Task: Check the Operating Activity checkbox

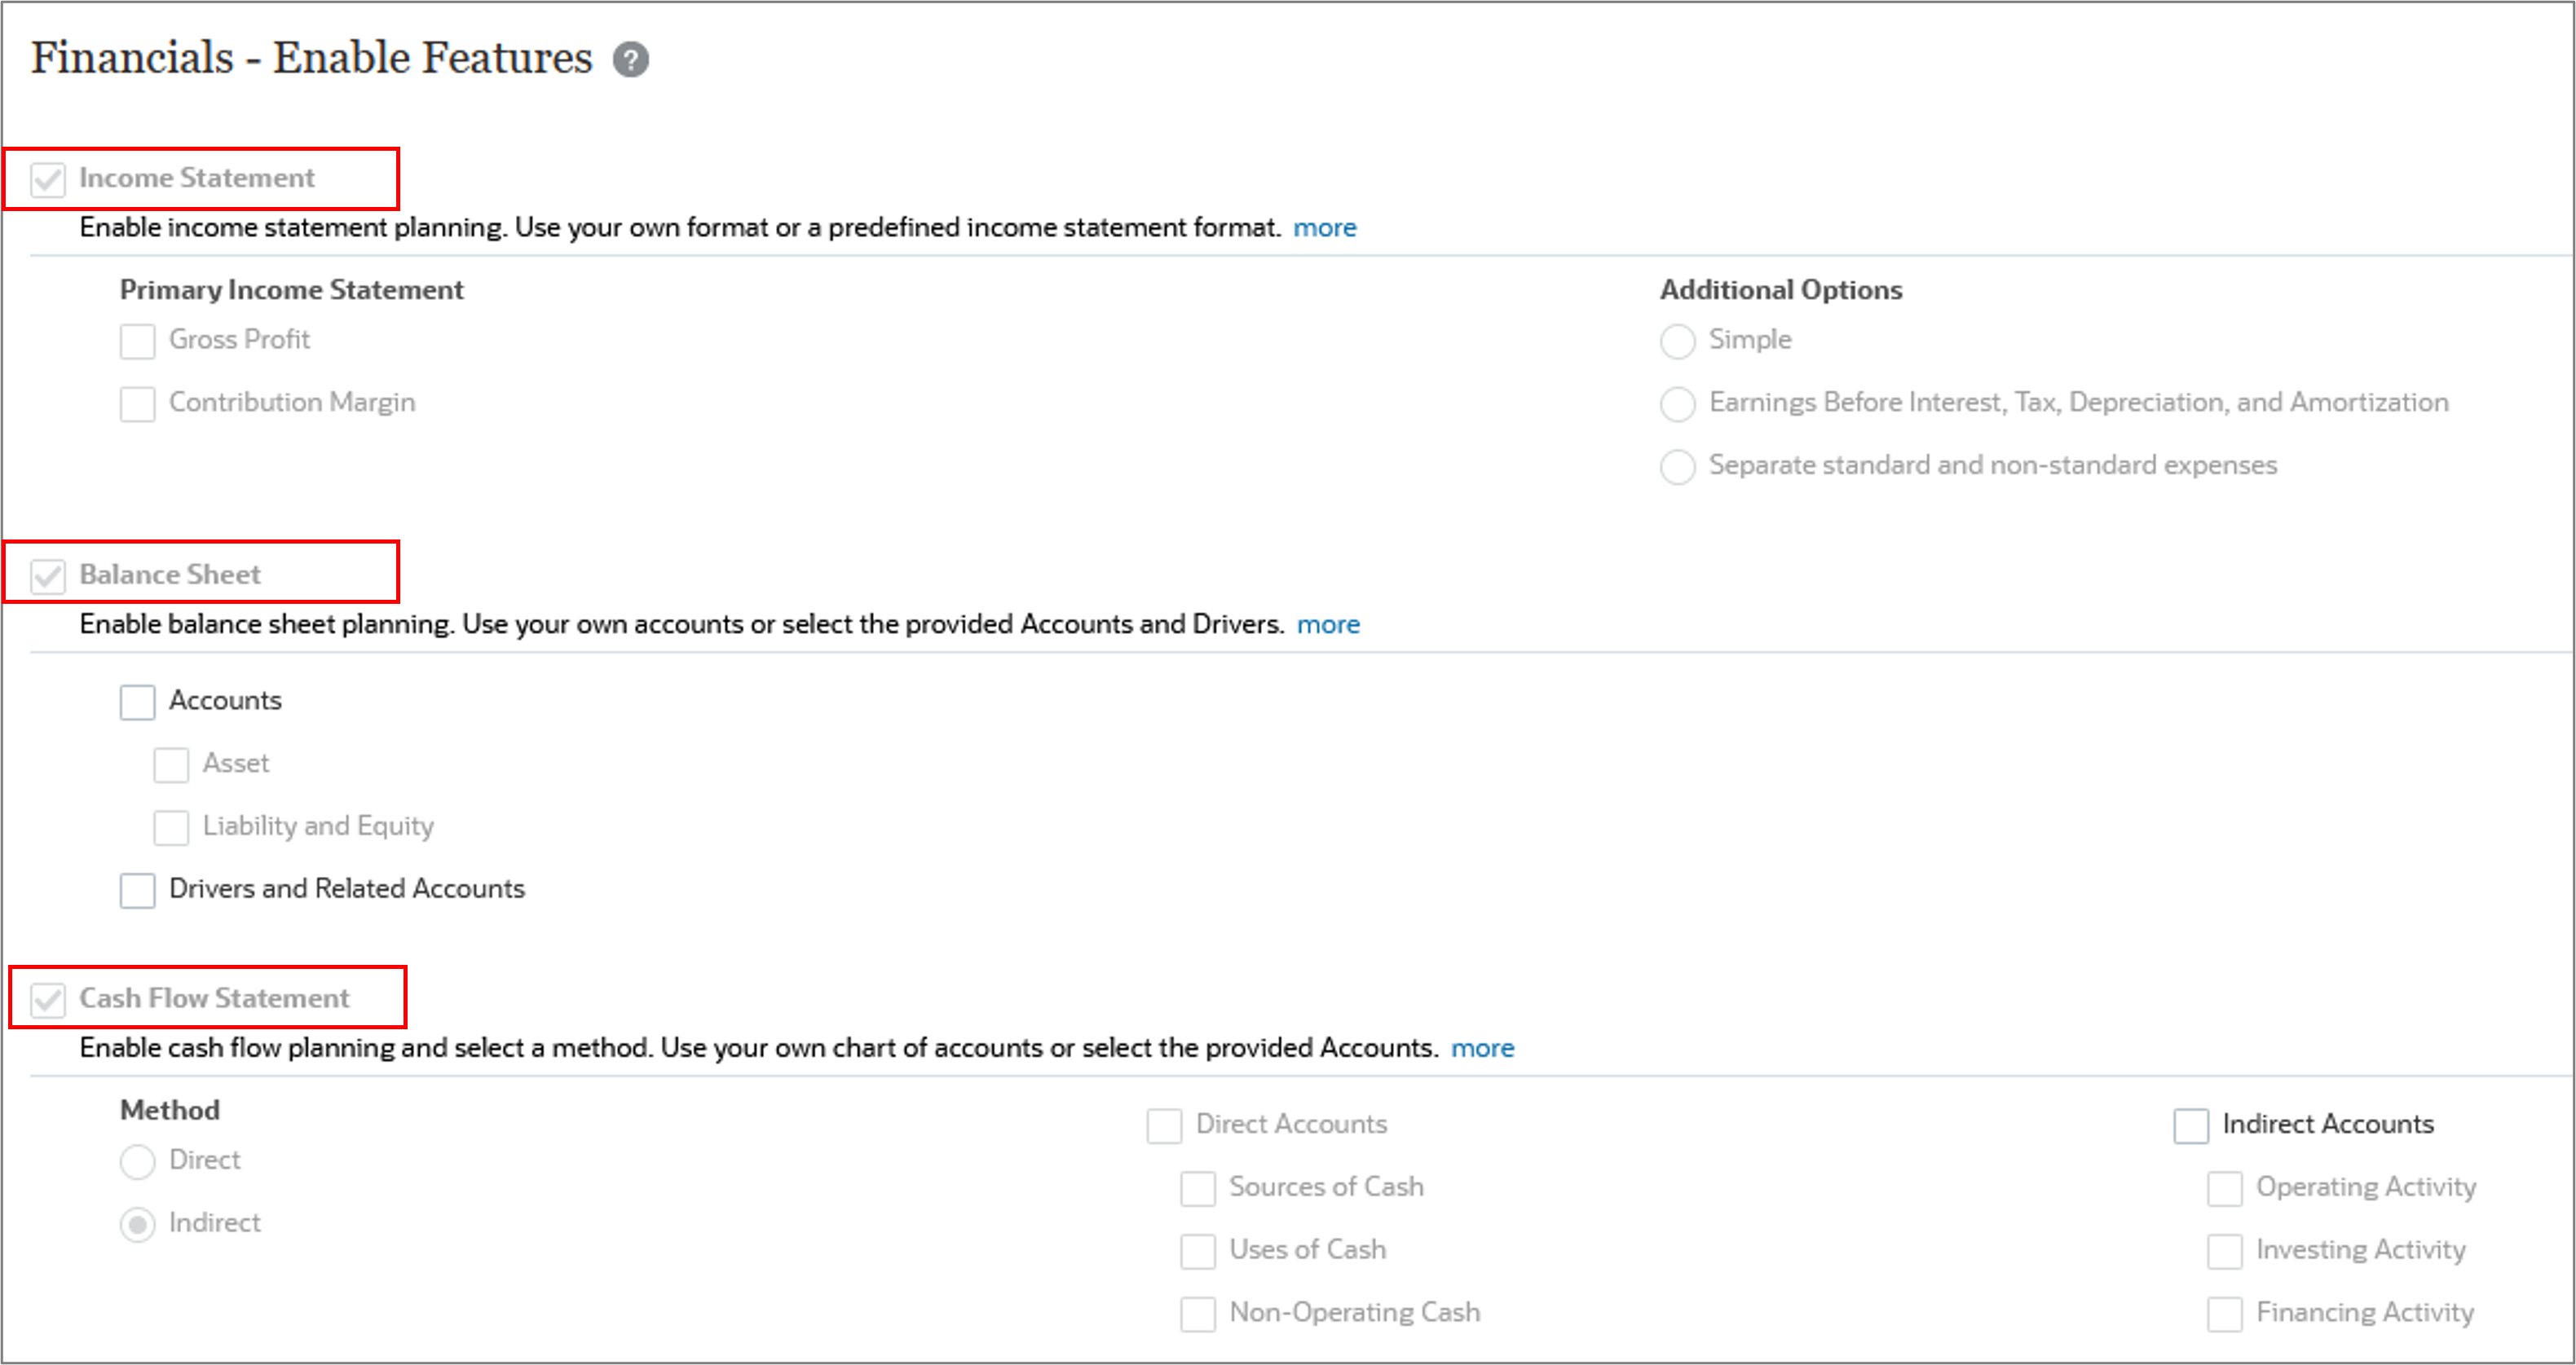Action: 2224,1188
